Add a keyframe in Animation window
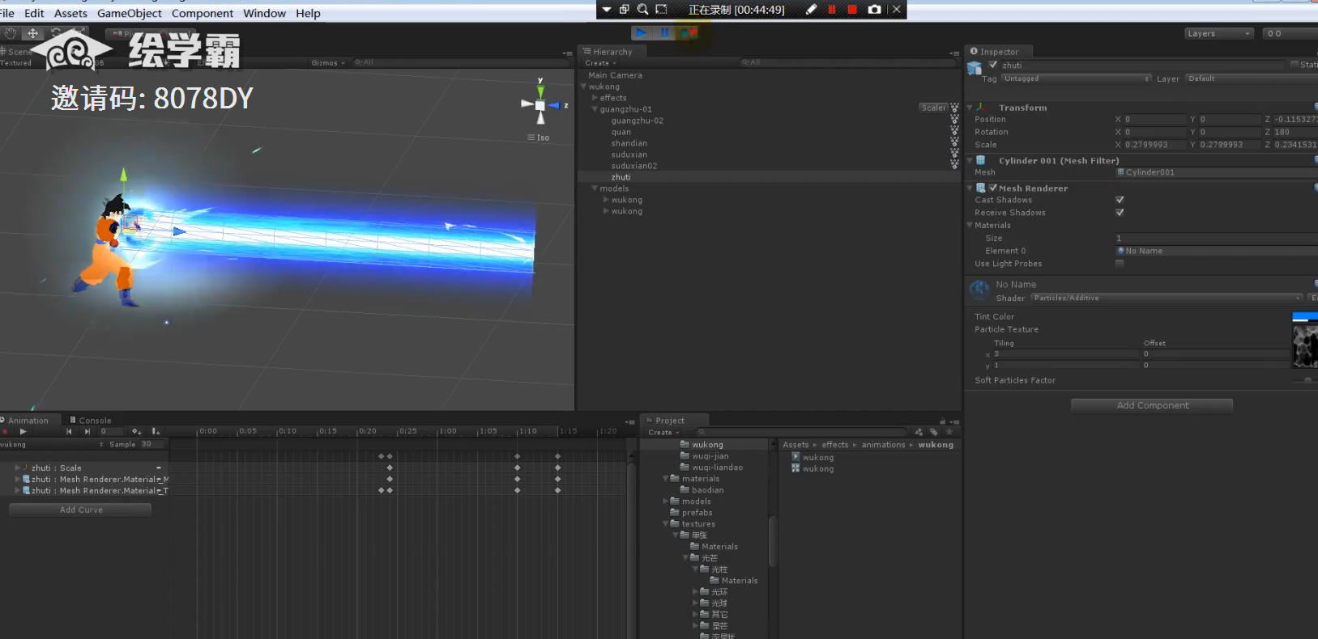The image size is (1318, 639). pos(136,432)
